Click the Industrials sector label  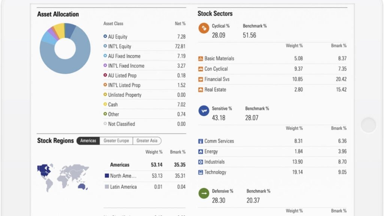click(x=214, y=162)
